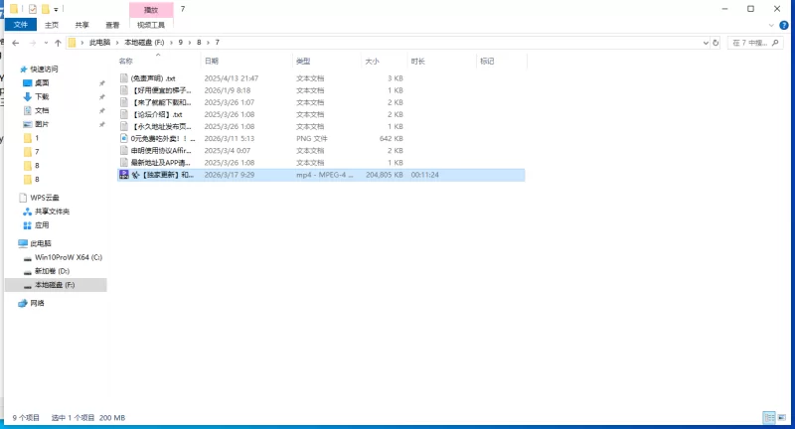Open the blue Help question mark icon

[x=786, y=24]
